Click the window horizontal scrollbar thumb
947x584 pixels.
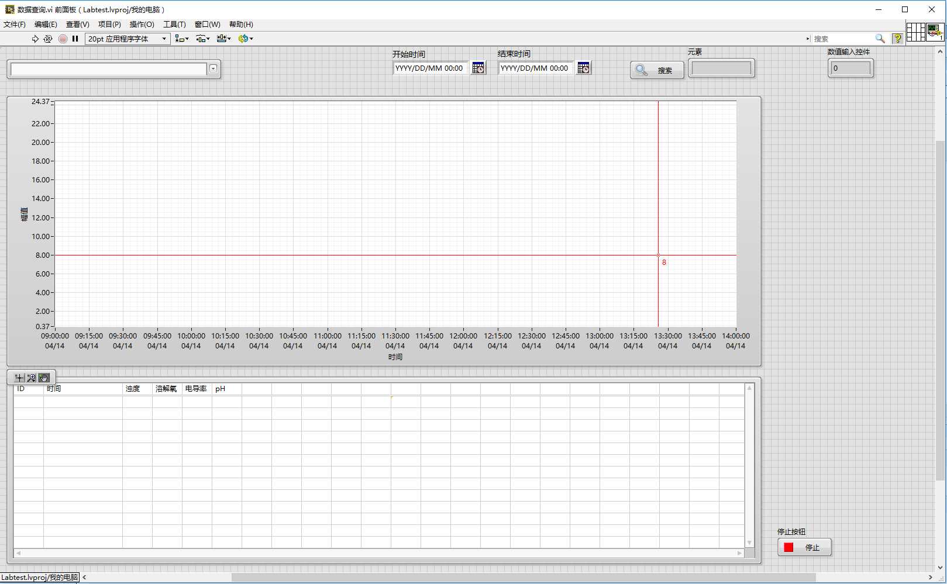[x=524, y=578]
